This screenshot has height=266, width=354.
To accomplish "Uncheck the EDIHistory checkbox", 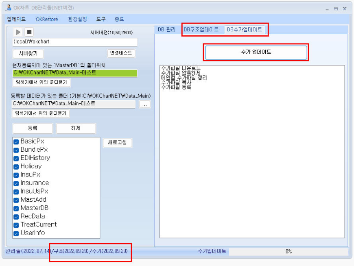I will click(x=16, y=158).
